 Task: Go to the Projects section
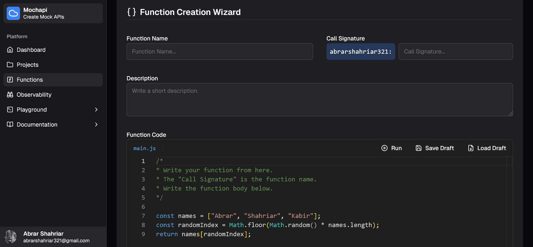27,65
